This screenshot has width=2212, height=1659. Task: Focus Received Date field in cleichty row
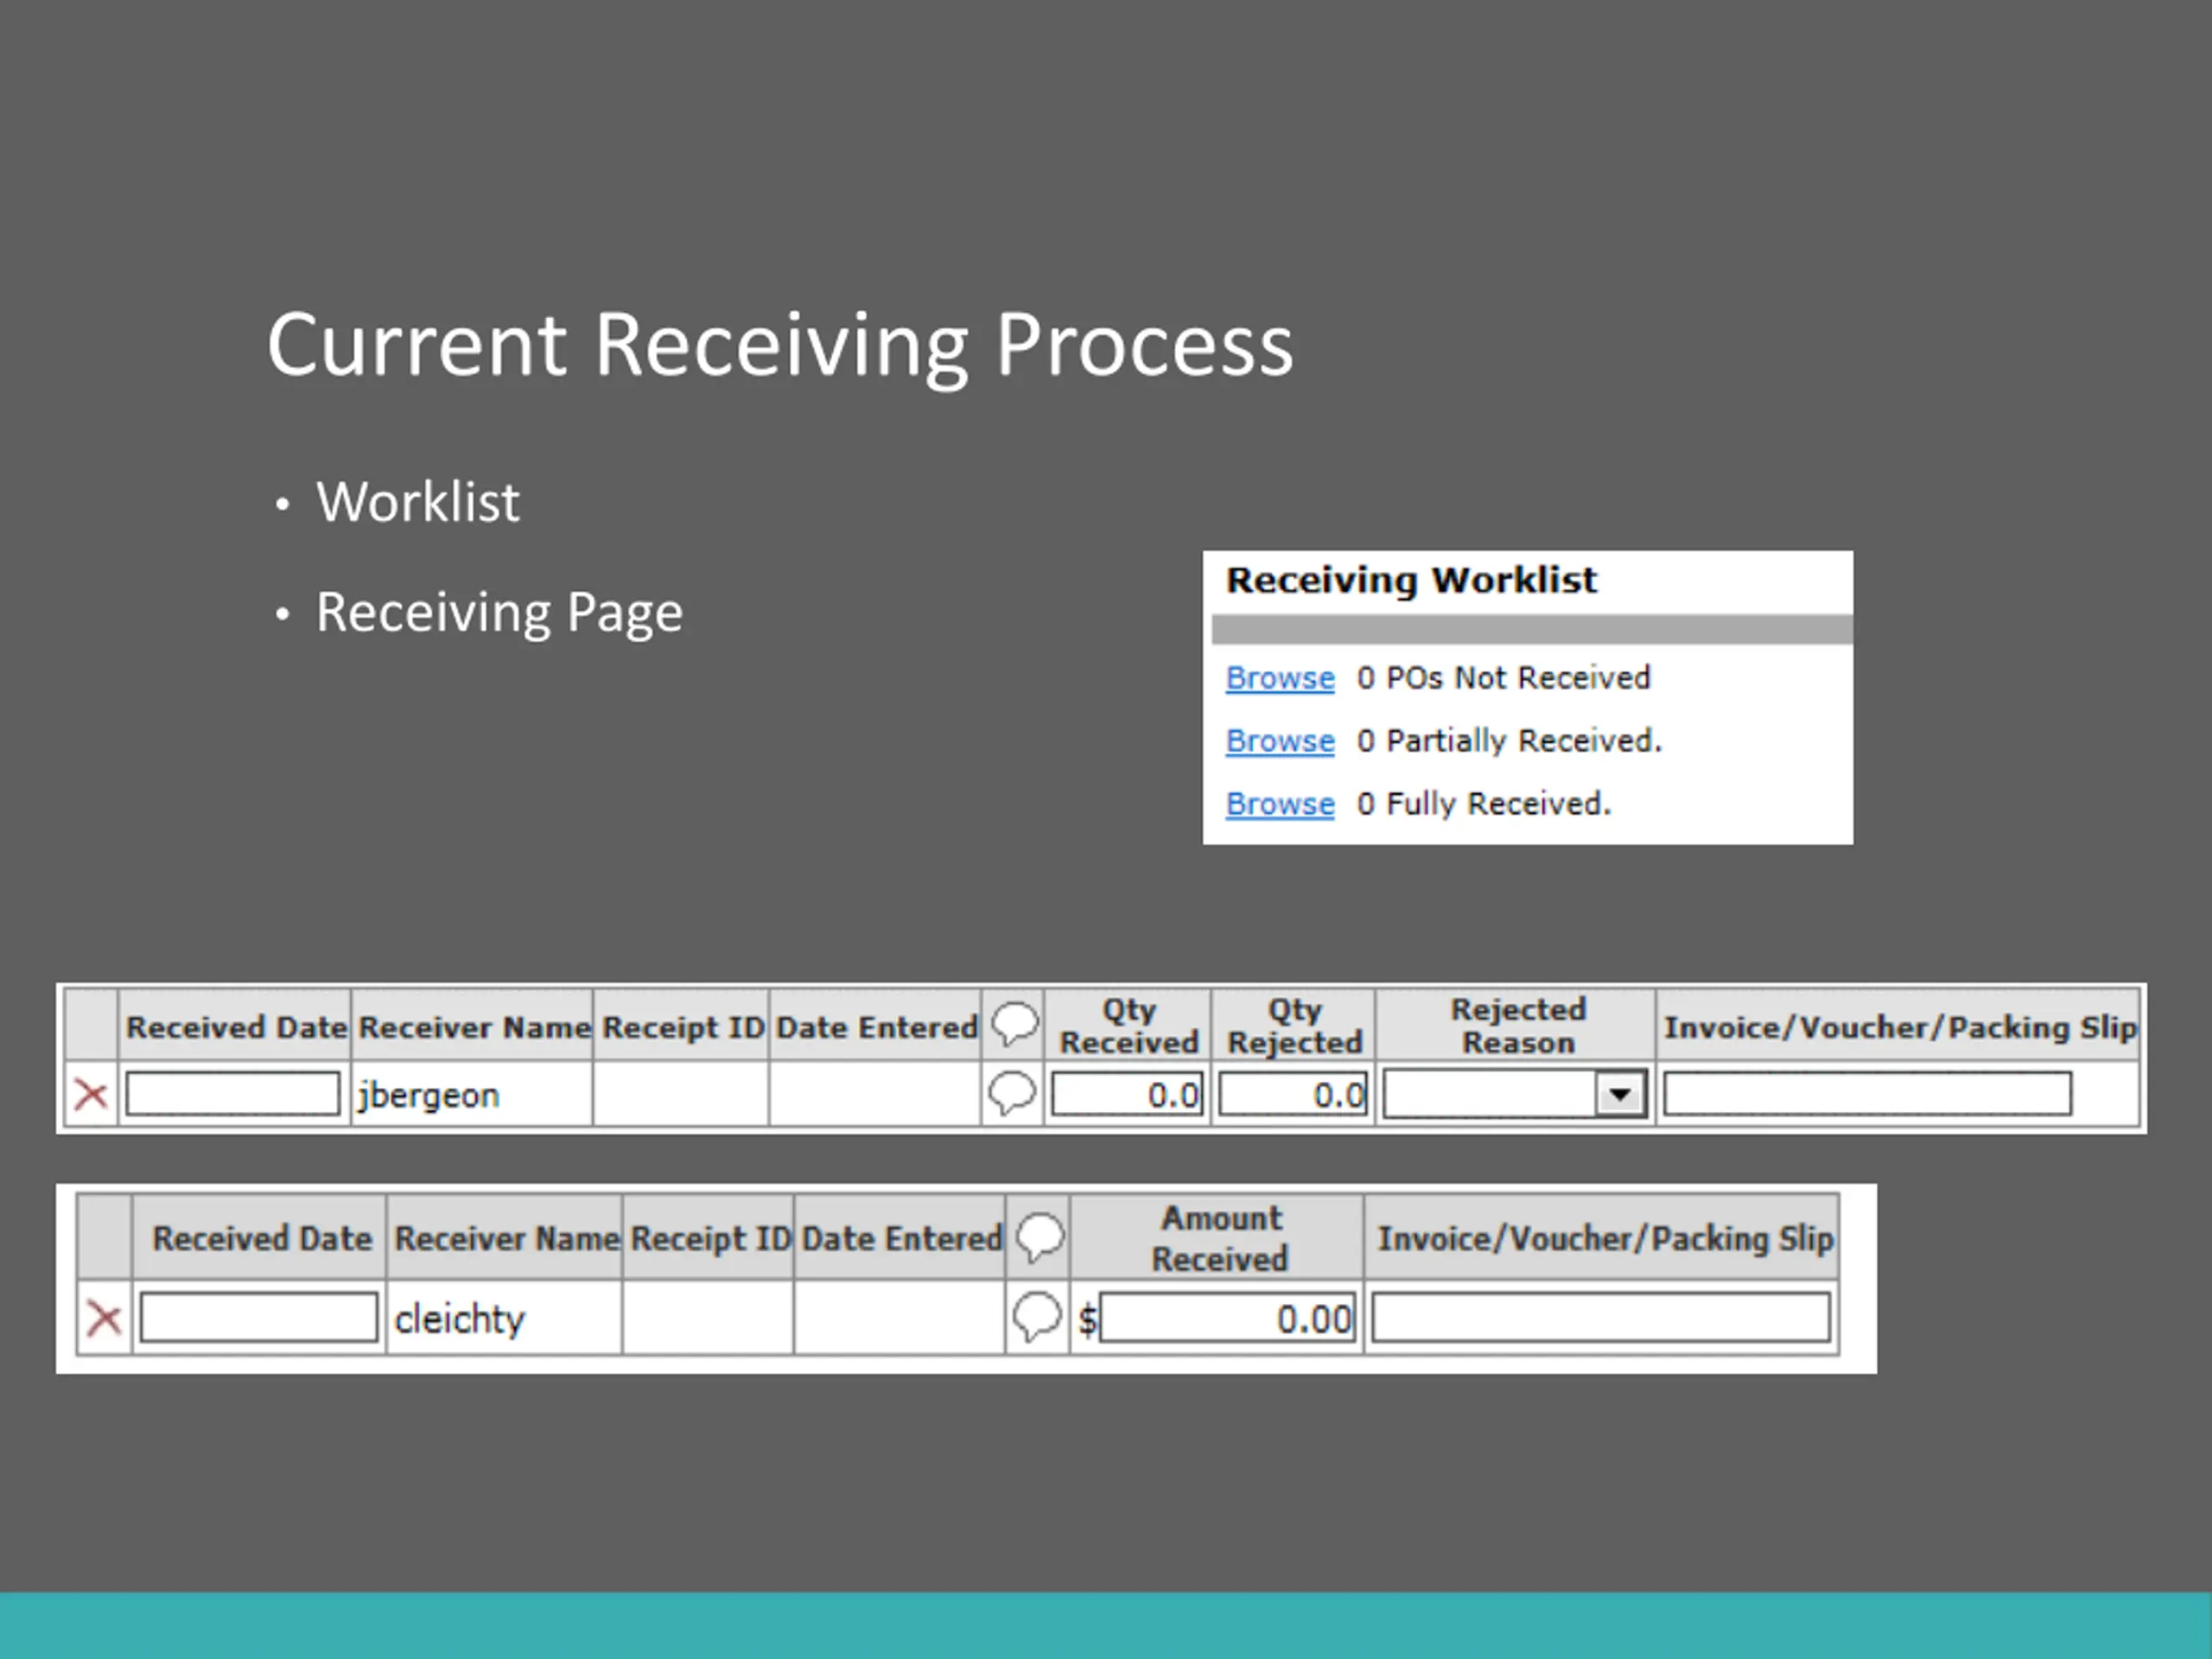pos(259,1318)
